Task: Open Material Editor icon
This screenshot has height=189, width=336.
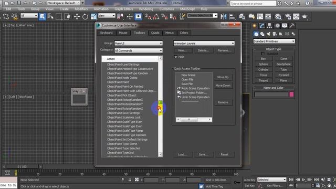Action: pos(278,16)
